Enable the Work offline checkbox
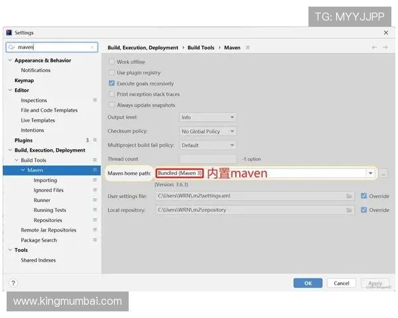Viewport: 398px width, 318px height. pos(111,62)
